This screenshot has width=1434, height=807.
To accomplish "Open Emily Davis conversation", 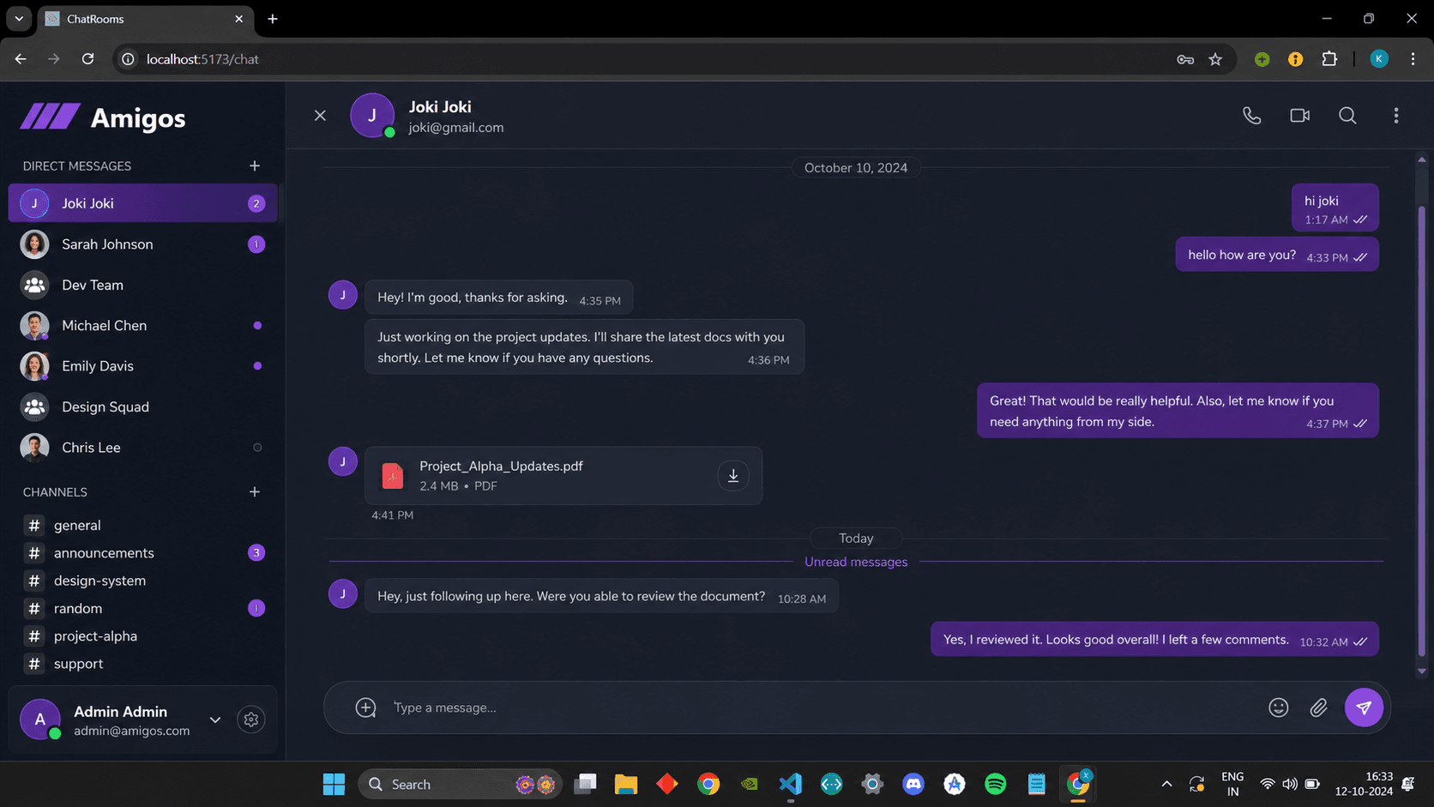I will (x=142, y=366).
